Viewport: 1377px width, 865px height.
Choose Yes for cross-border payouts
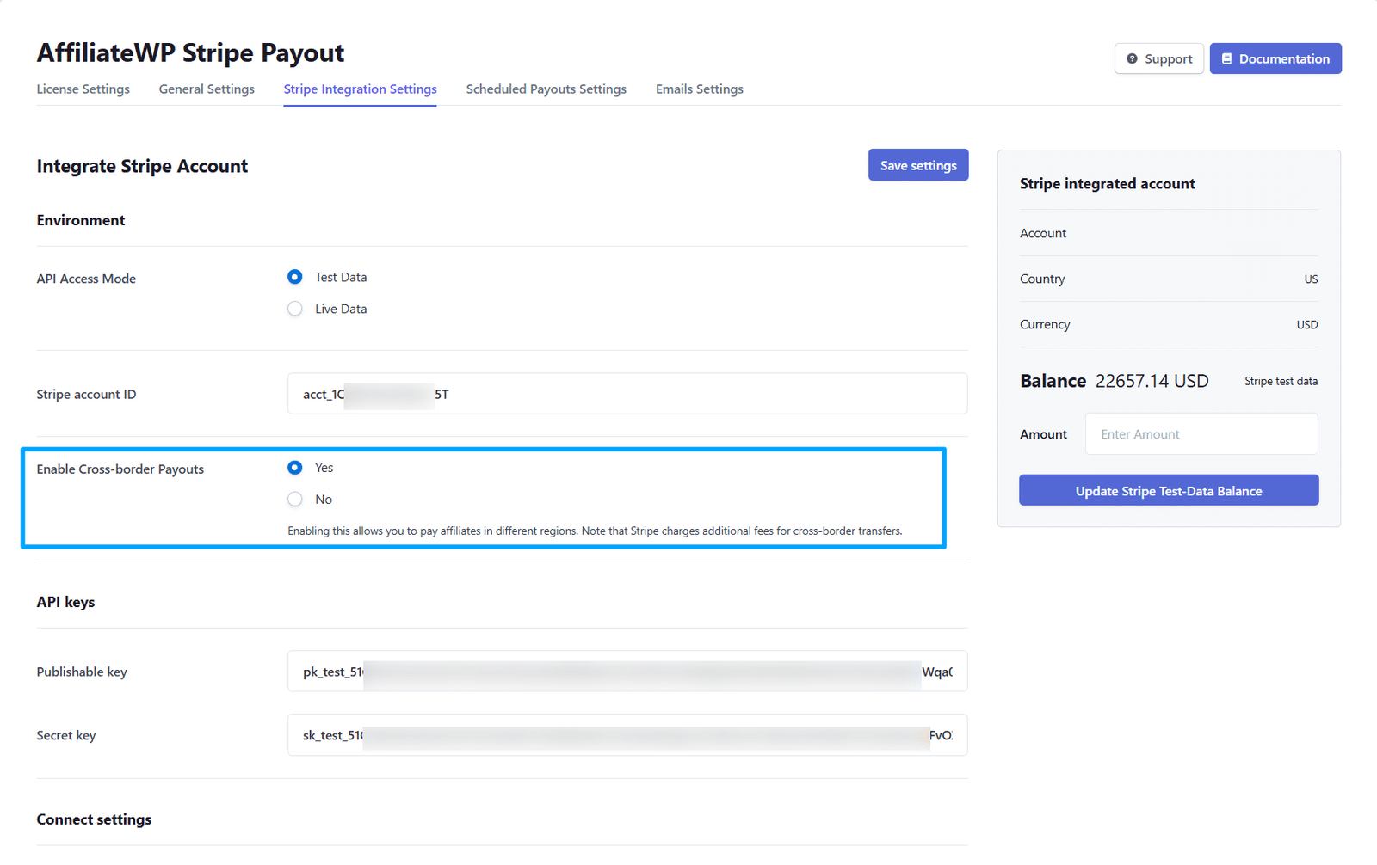[x=295, y=468]
